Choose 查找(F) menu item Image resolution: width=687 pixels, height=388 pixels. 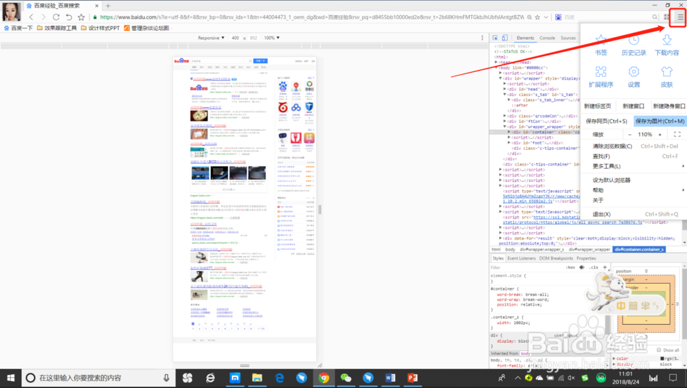coord(633,157)
